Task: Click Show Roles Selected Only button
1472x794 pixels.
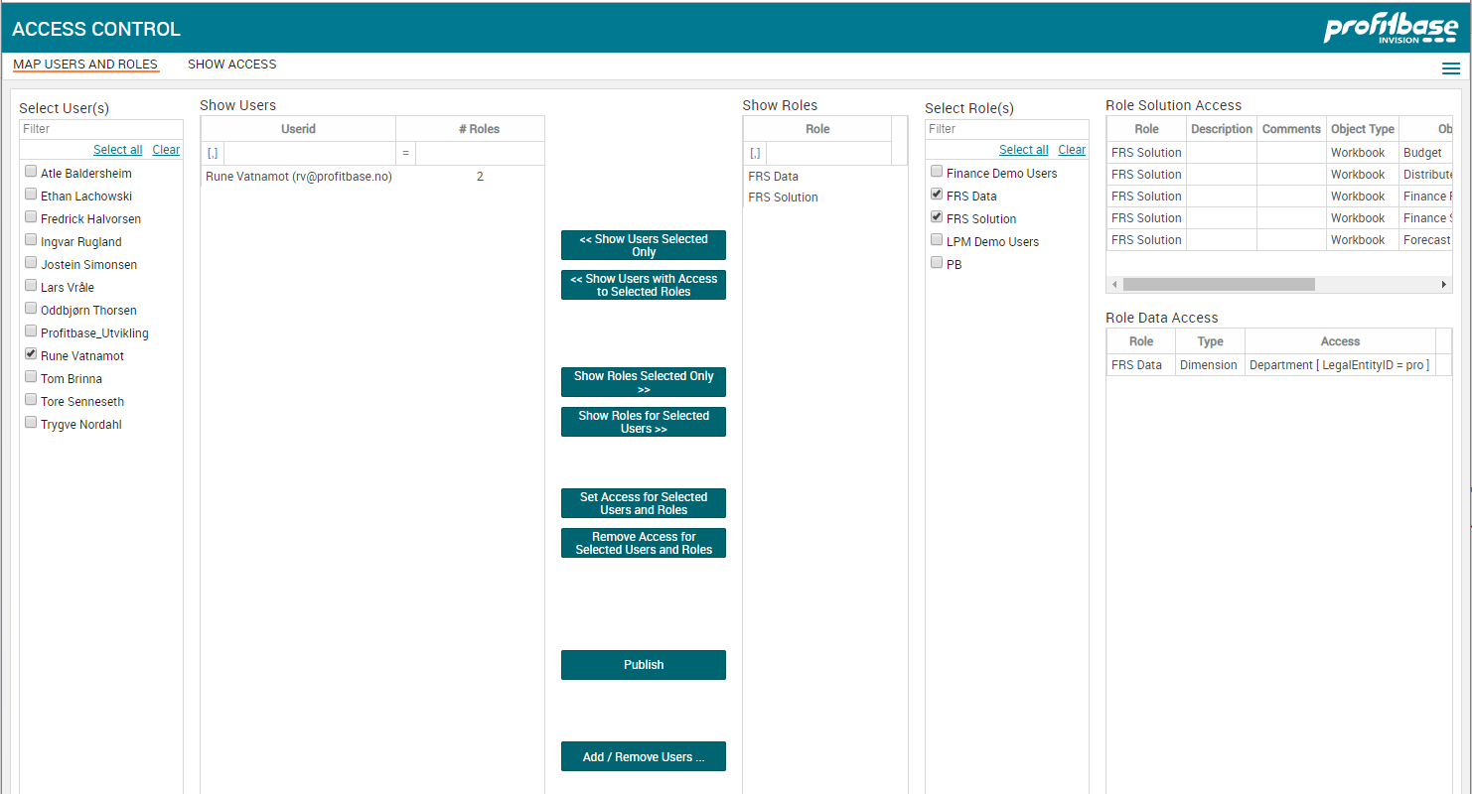Action: pos(644,382)
